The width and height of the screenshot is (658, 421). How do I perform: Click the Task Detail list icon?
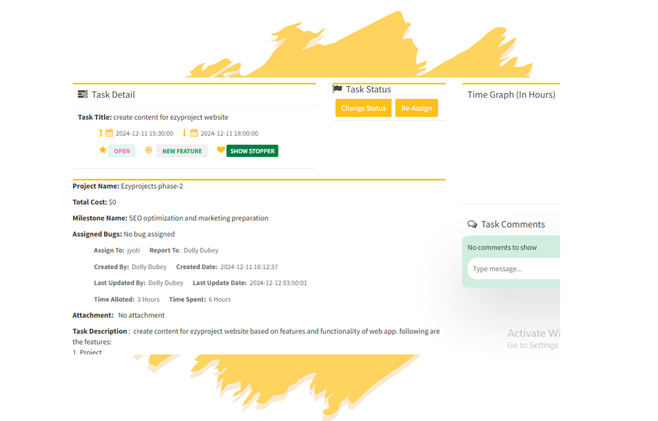pos(83,94)
